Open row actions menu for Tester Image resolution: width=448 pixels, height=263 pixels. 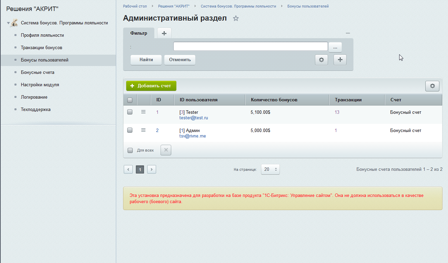pyautogui.click(x=143, y=112)
